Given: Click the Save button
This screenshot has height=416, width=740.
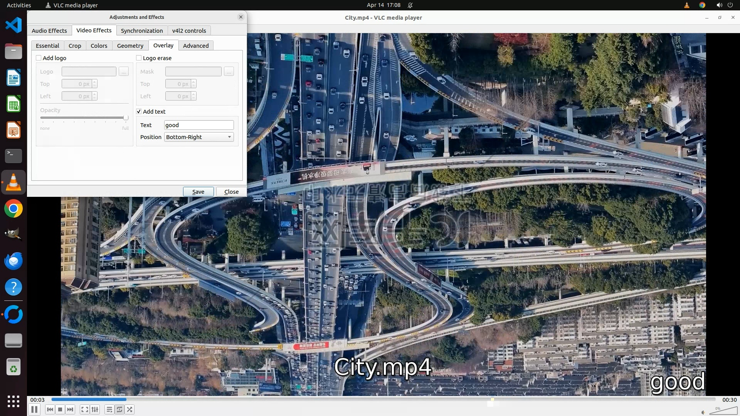Looking at the screenshot, I should [x=198, y=192].
